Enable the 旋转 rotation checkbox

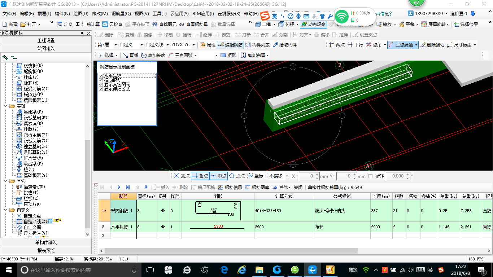(x=370, y=176)
